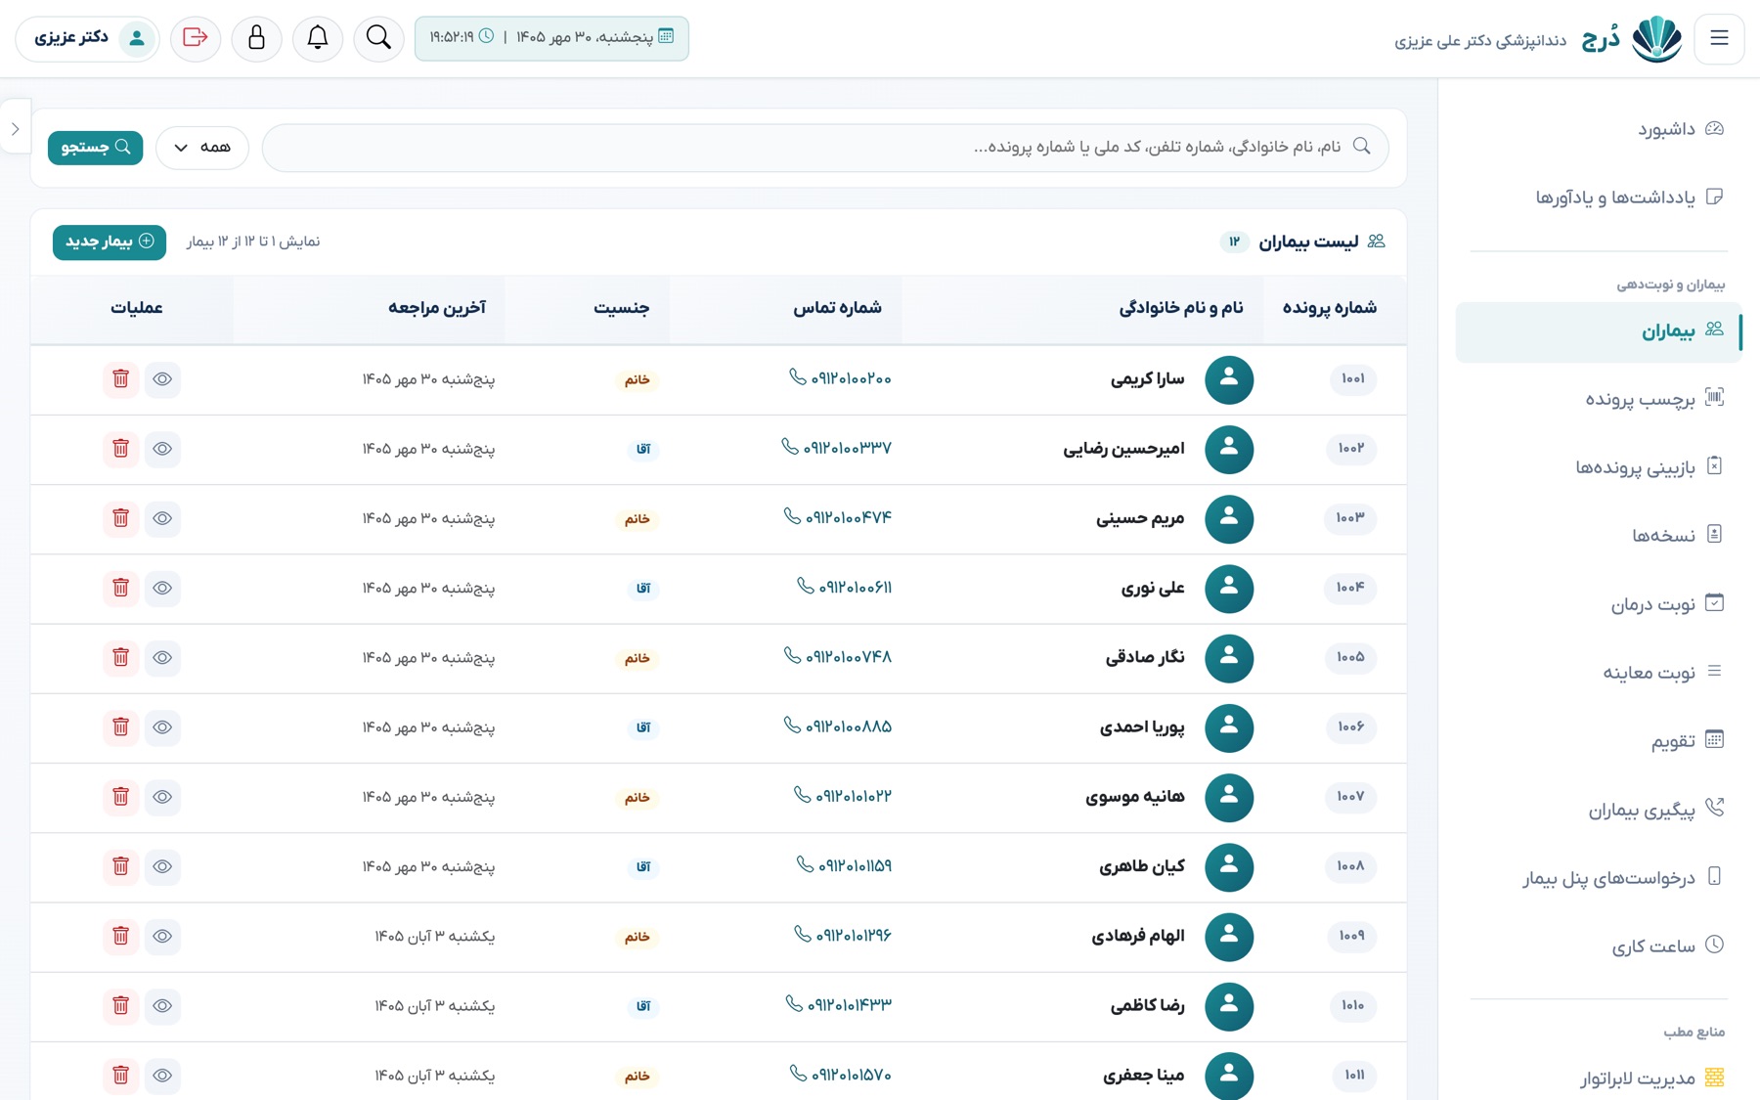View patient هانیه موسوی with eye icon
The image size is (1760, 1100).
coord(162,797)
